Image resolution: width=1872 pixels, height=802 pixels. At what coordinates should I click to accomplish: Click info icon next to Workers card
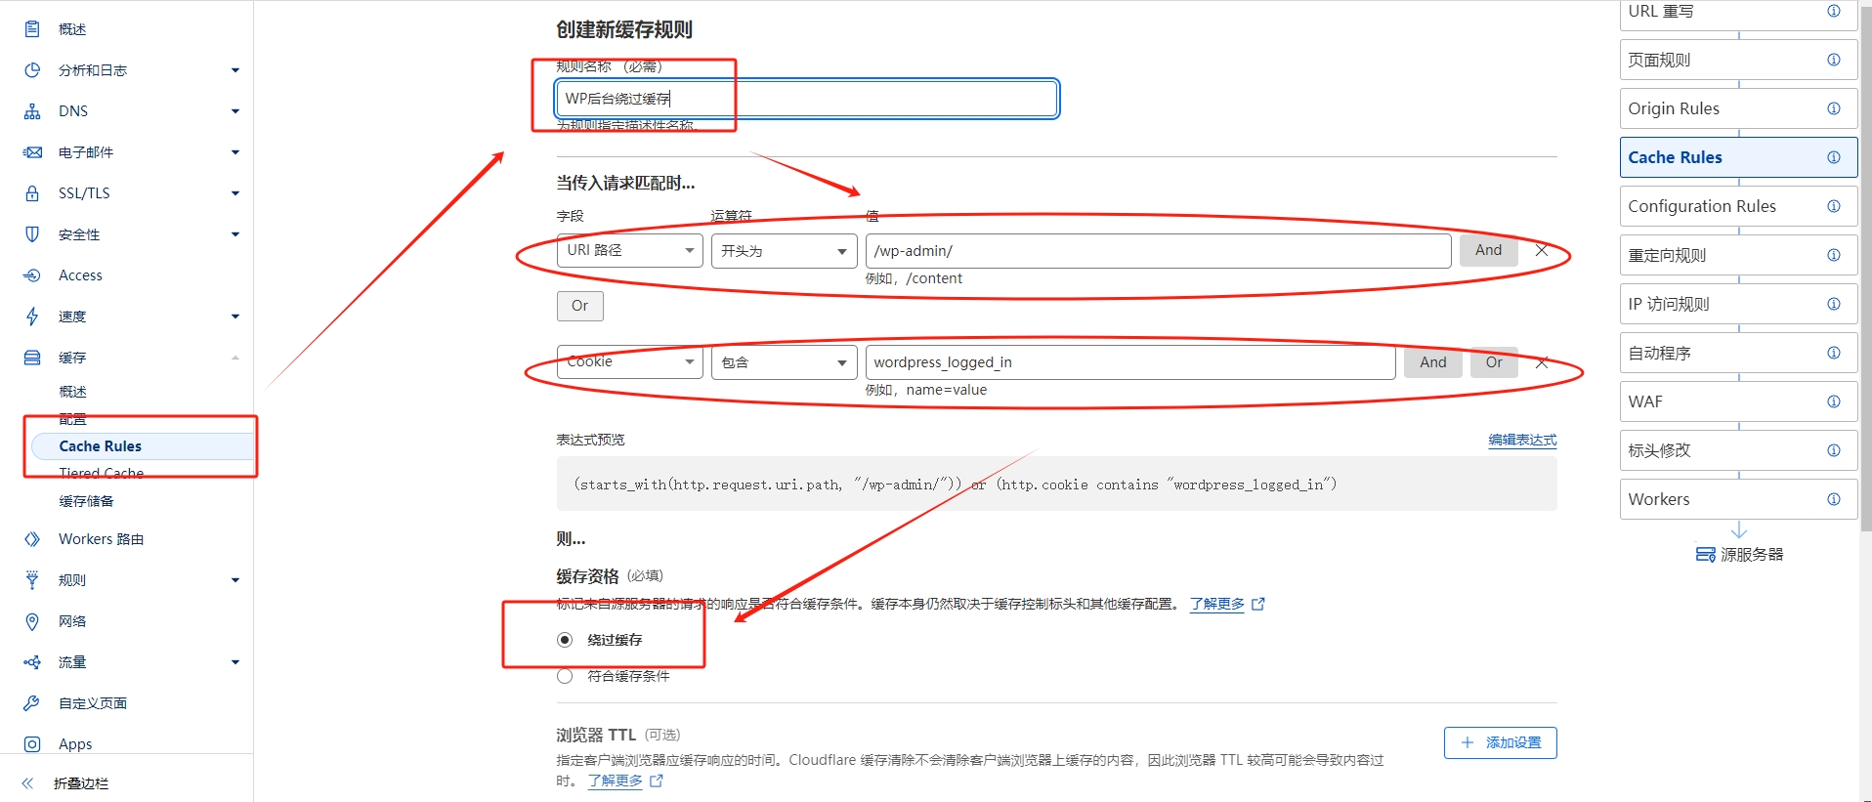pyautogui.click(x=1834, y=499)
